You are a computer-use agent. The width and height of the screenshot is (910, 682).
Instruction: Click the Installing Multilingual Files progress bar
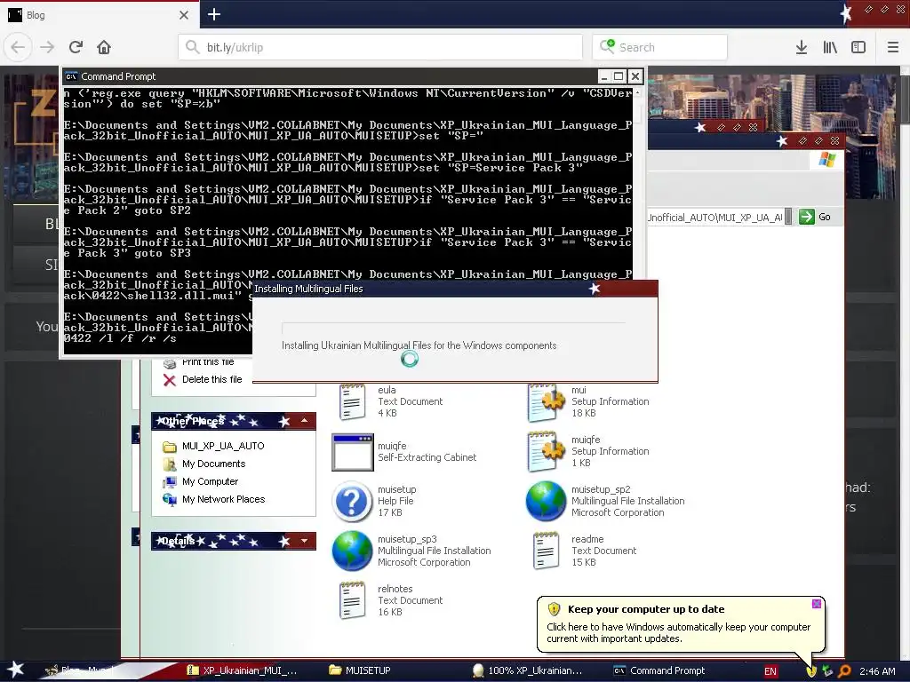point(453,329)
